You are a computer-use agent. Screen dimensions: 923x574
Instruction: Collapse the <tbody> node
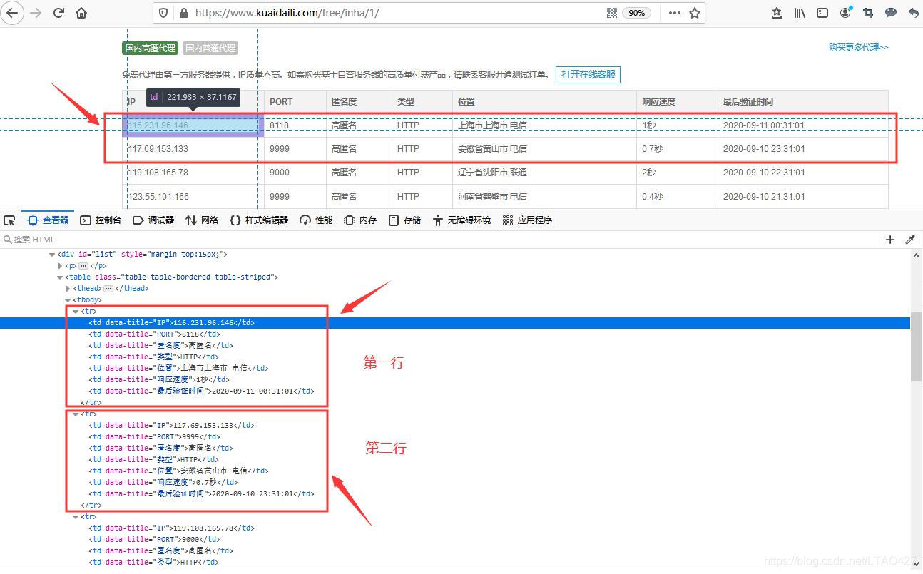(68, 300)
